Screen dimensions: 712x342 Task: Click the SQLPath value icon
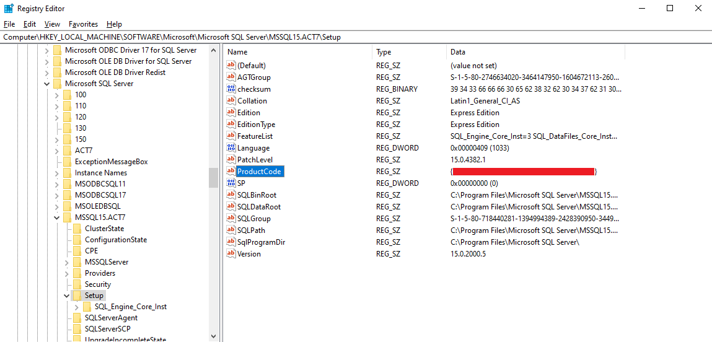[231, 230]
